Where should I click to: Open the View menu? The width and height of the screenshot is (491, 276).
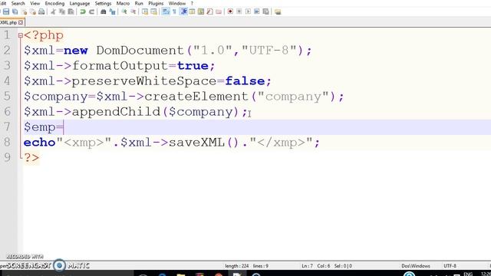(x=35, y=3)
